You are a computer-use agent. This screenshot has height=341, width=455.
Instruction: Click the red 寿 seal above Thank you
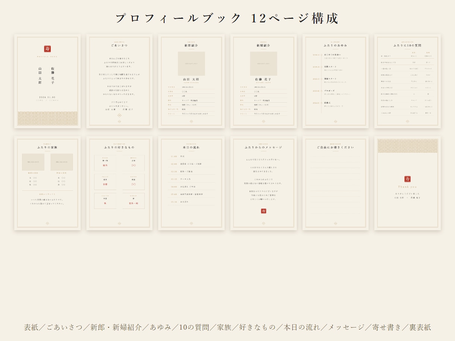click(x=407, y=179)
